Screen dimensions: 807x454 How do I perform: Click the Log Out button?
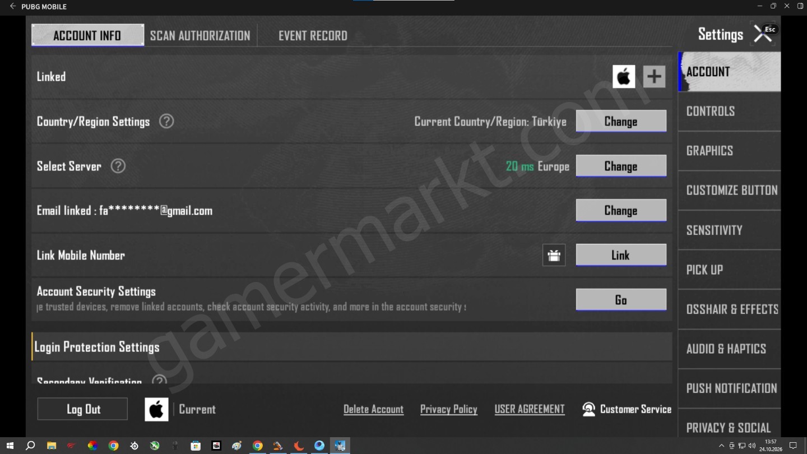82,409
